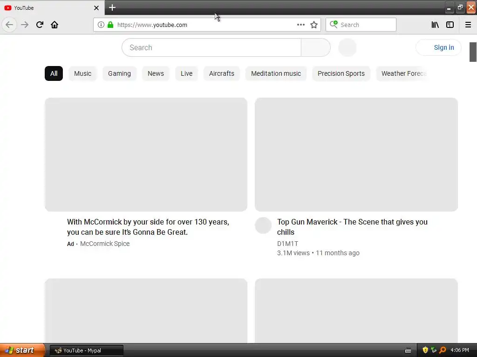Click the voice search microphone circle
The image size is (477, 357).
click(348, 47)
